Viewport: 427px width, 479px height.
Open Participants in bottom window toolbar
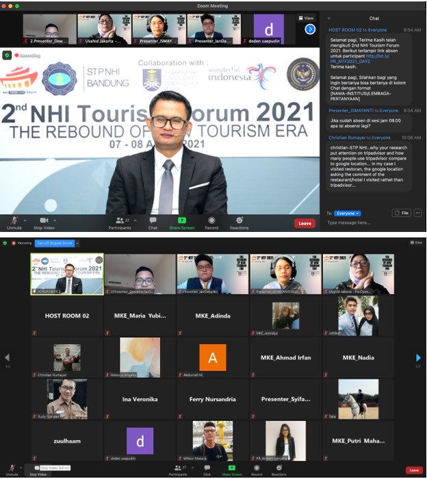[x=178, y=471]
